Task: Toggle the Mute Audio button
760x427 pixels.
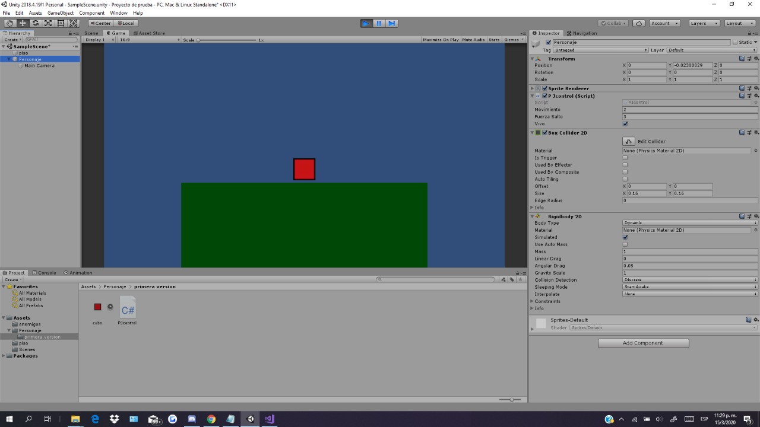Action: pos(473,40)
